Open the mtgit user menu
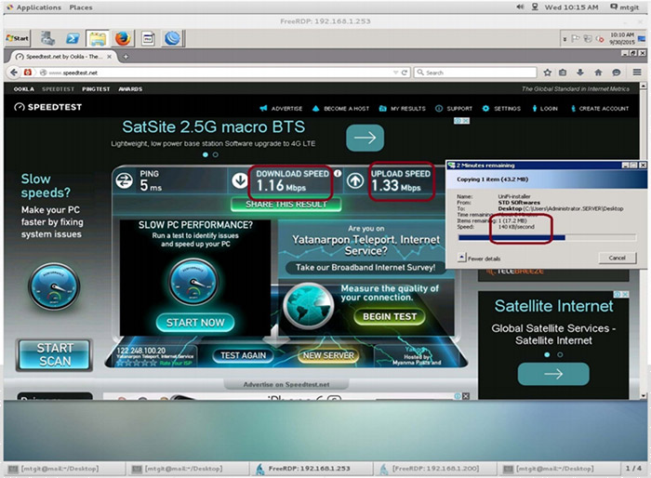The width and height of the screenshot is (651, 478). click(x=625, y=7)
